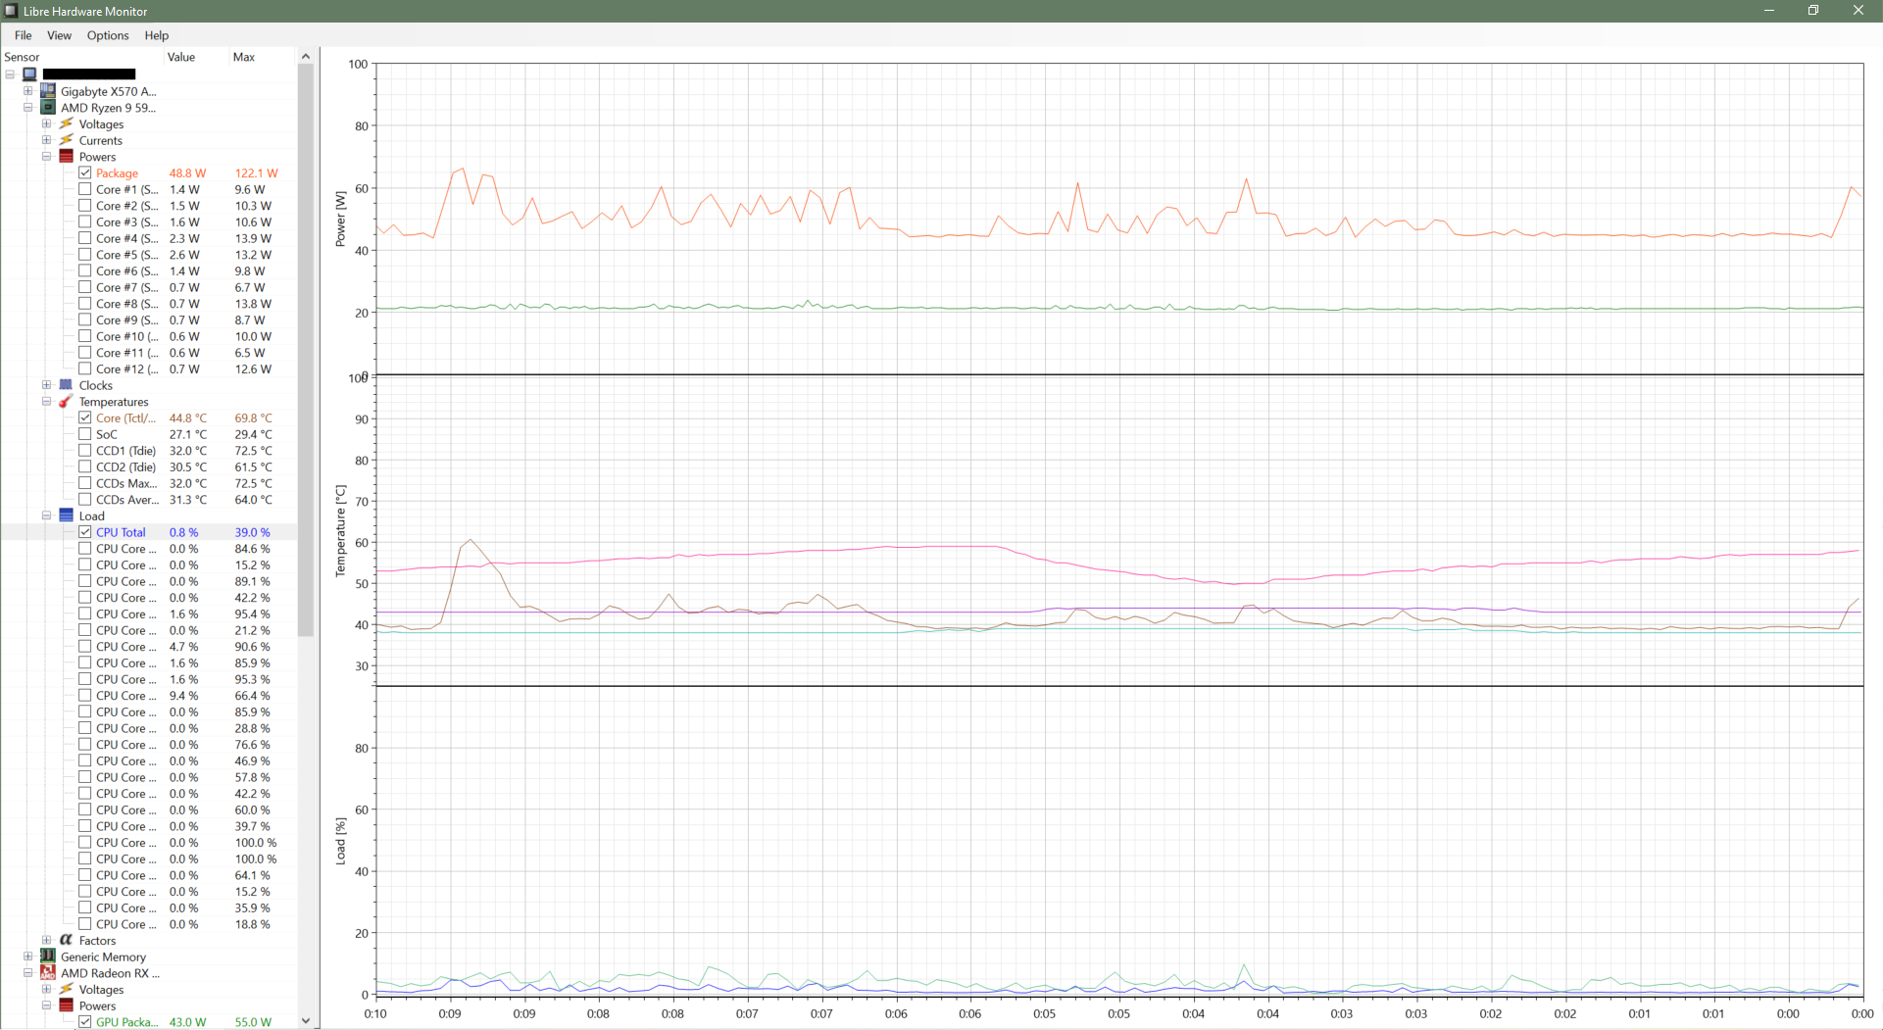This screenshot has height=1030, width=1883.
Task: Click the blue Load icon
Action: pyautogui.click(x=66, y=515)
